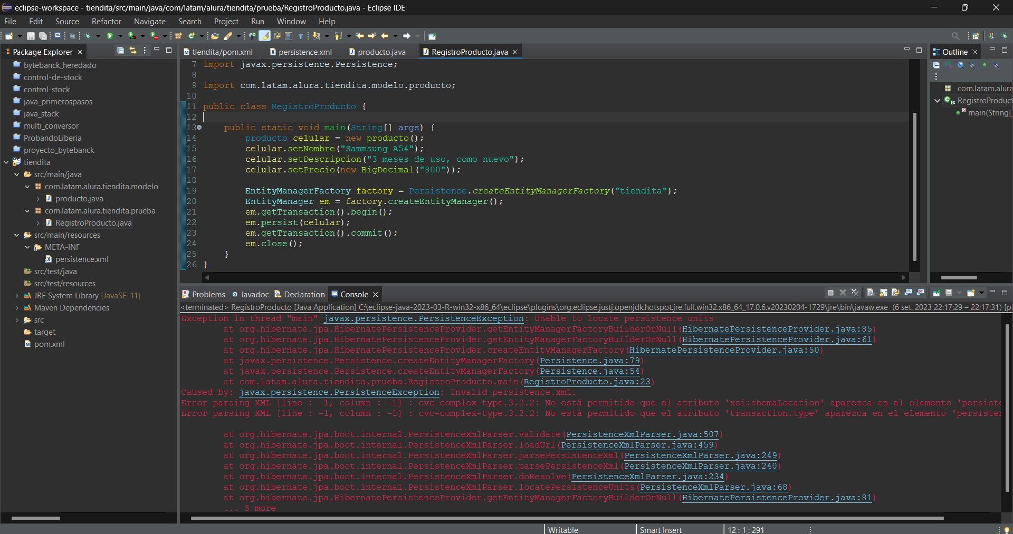This screenshot has width=1013, height=534.
Task: Open a Terminal from toolbar
Action: coord(58,36)
